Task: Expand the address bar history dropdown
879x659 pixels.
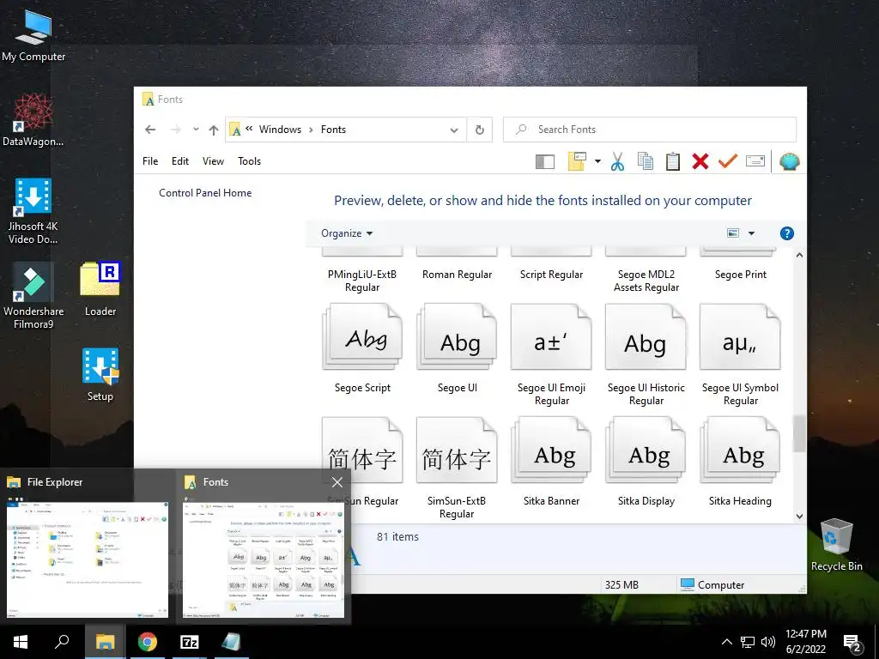Action: (454, 130)
